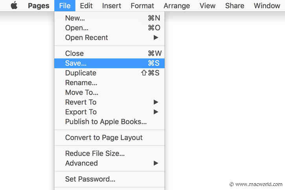
Task: Expand the Export To submenu
Action: pyautogui.click(x=109, y=112)
